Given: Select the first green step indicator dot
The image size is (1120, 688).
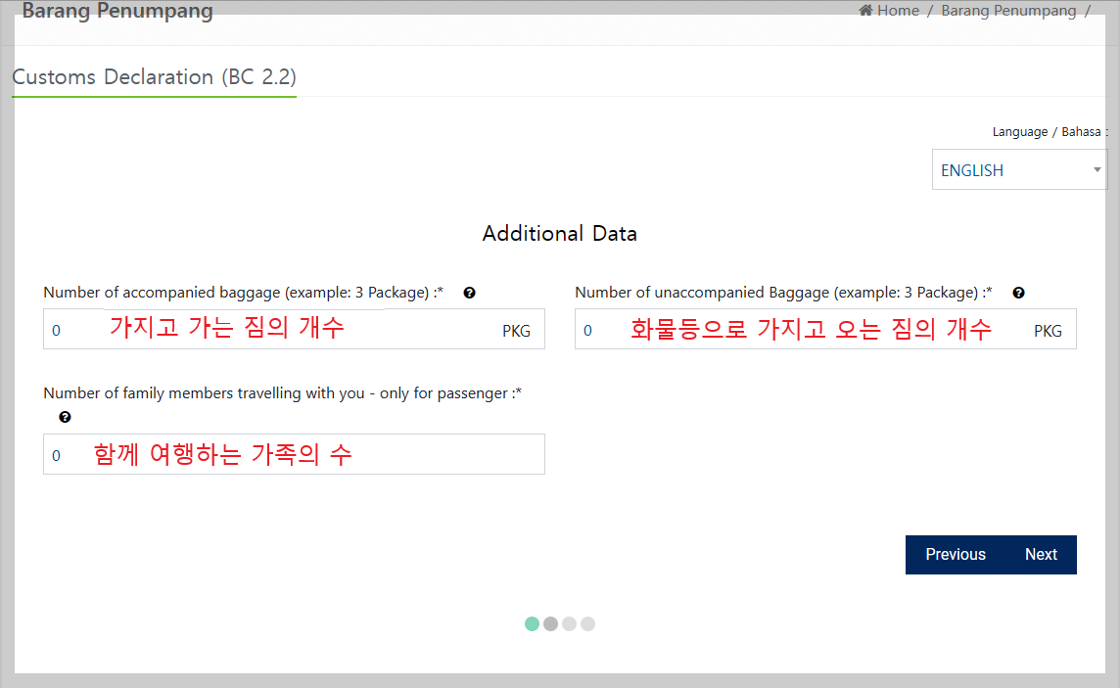Looking at the screenshot, I should pos(533,623).
